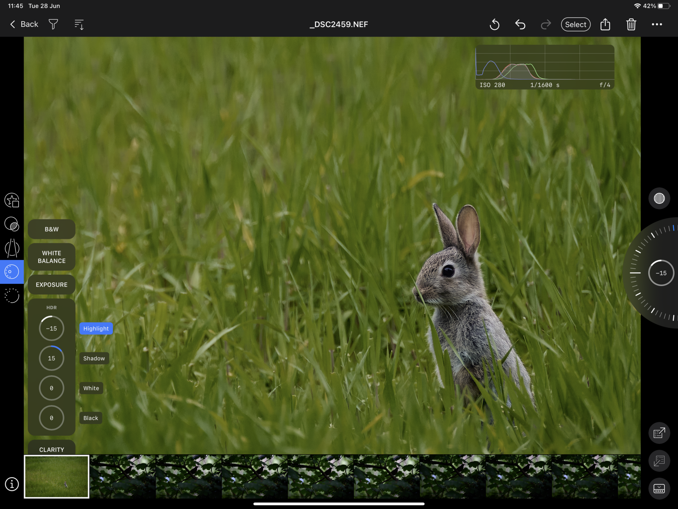Select the Highlight dial showing -15
This screenshot has width=678, height=509.
click(52, 328)
